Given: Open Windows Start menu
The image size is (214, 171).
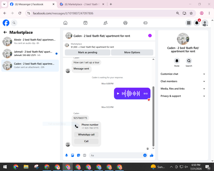Looking at the screenshot, I should [5, 167].
